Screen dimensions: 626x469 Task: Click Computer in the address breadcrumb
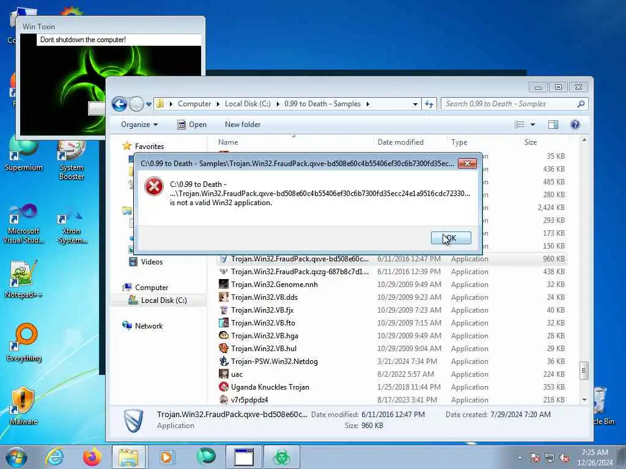tap(194, 104)
